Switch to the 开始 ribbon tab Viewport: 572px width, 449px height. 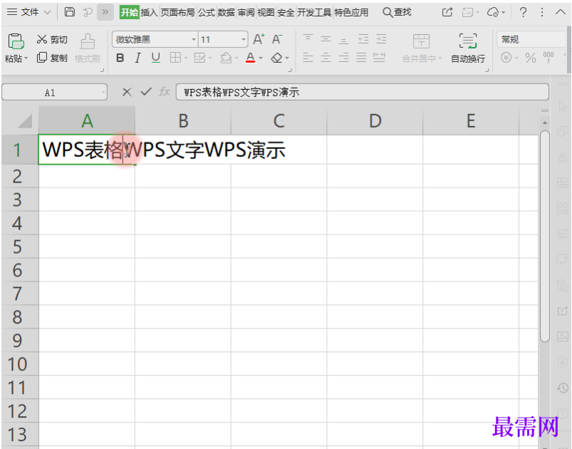tap(129, 12)
